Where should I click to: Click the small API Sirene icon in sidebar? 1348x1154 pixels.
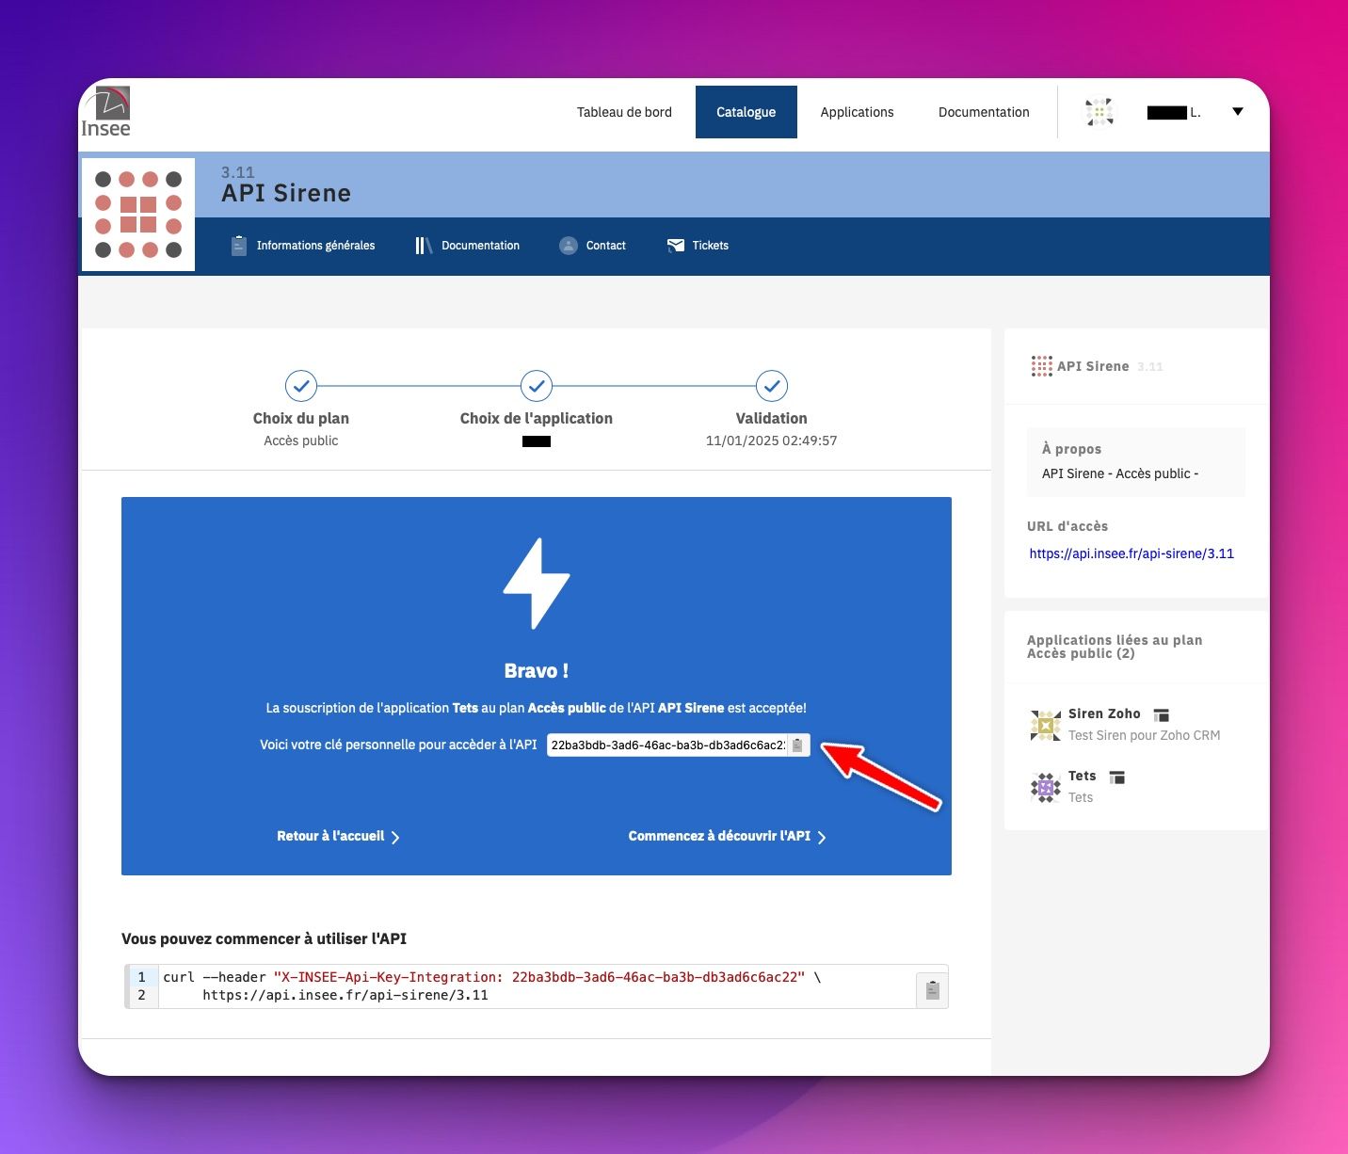[1042, 366]
